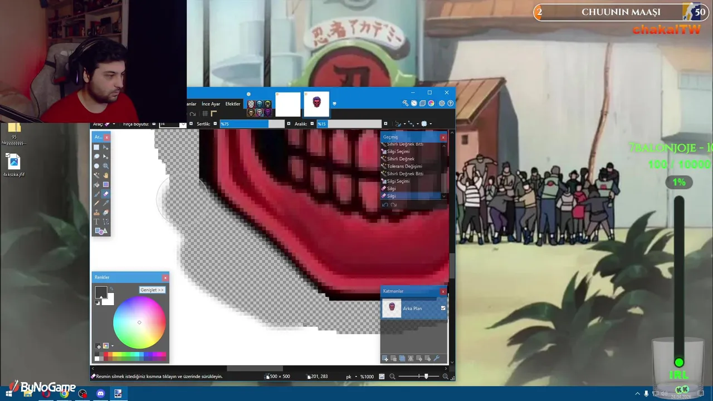Duplicate layer icon in Katmanlar panel

click(x=402, y=359)
